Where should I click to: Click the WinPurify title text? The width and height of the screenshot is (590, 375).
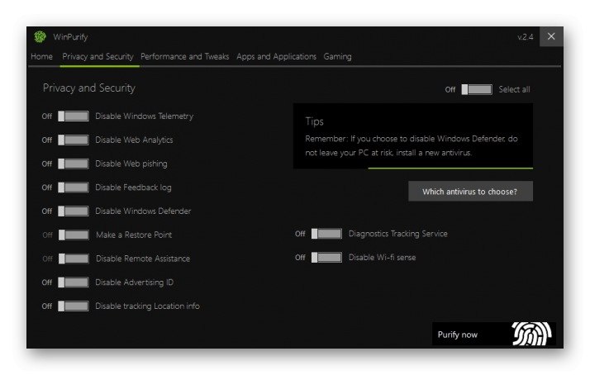(x=70, y=37)
